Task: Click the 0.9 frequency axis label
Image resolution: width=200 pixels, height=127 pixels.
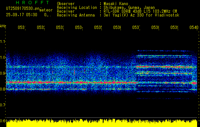Action: pyautogui.click(x=3, y=73)
